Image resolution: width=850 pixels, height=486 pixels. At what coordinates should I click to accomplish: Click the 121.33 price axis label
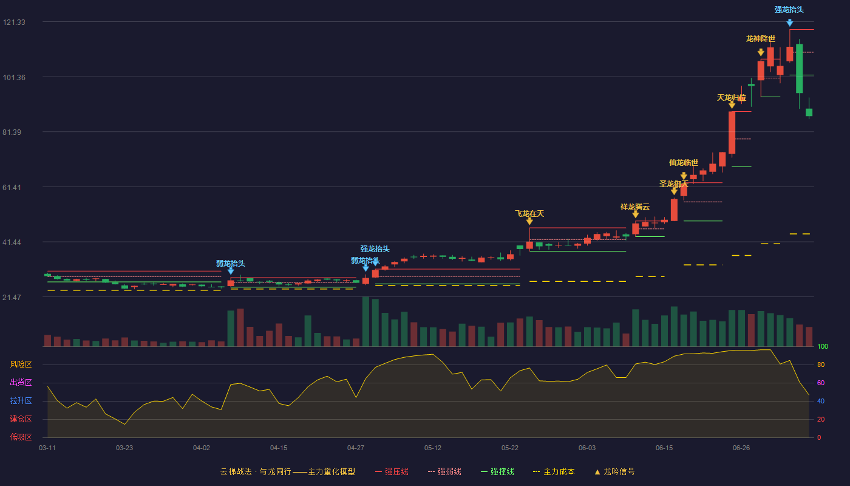tap(14, 22)
